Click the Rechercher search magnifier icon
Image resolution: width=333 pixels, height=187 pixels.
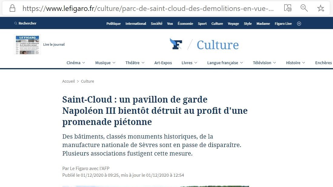tap(15, 23)
